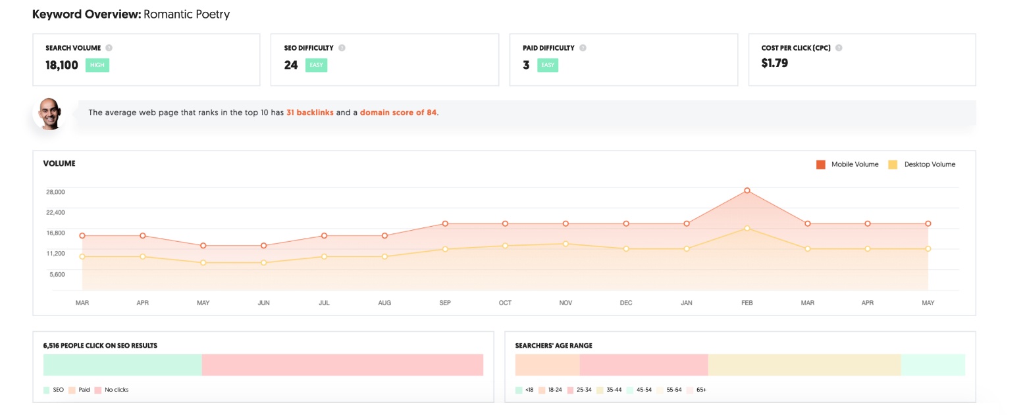Click the EASY badge under Paid Difficulty
Screen dimensions: 1027x416
click(x=548, y=65)
